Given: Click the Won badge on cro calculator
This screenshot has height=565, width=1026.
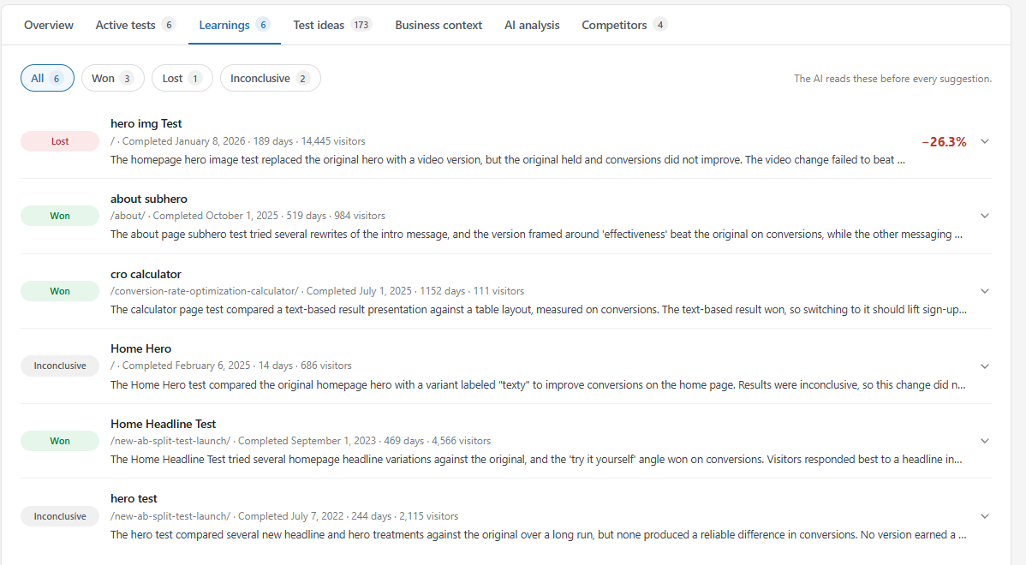Looking at the screenshot, I should click(60, 291).
